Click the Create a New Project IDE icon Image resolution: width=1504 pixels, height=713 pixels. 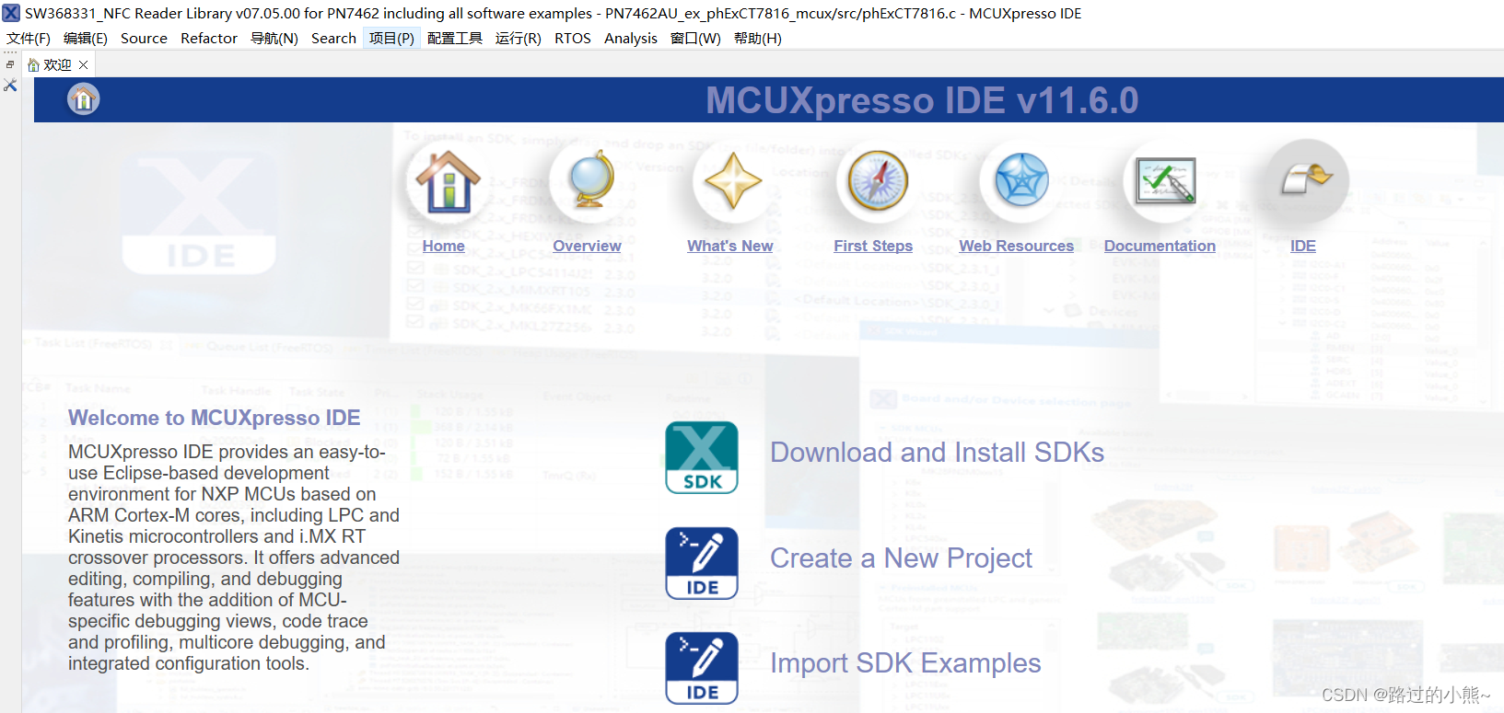(702, 563)
